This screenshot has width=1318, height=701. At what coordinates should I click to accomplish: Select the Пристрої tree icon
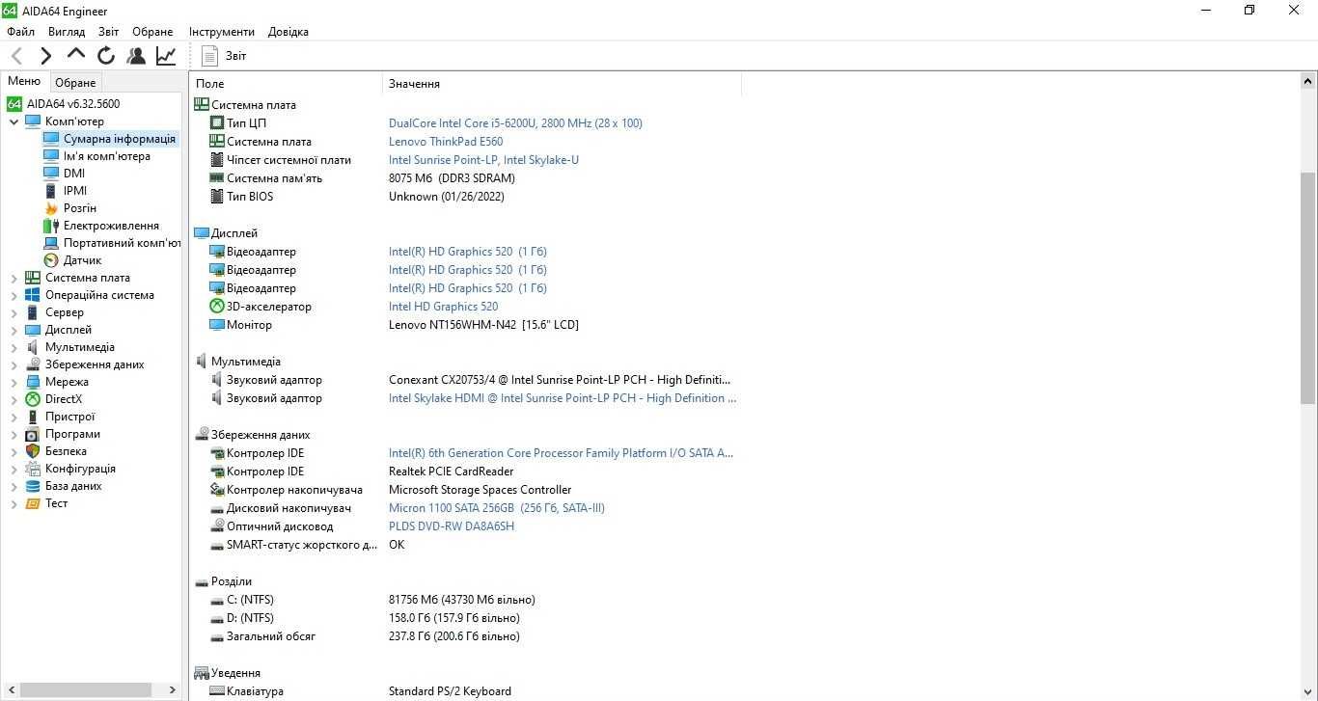tap(33, 417)
